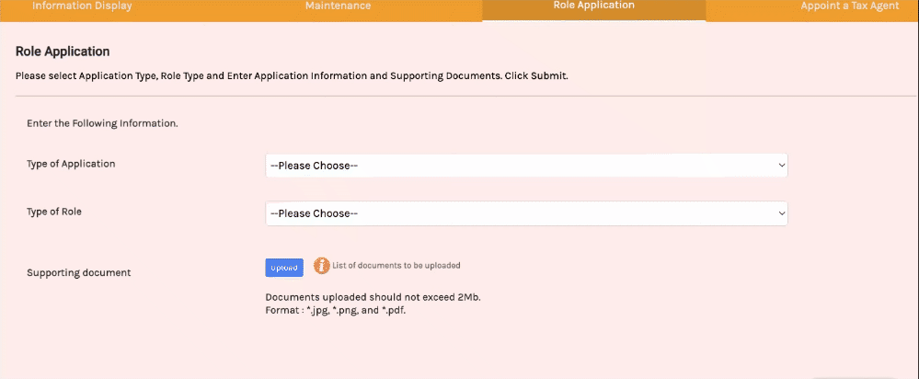Click the instruction text mentioning Click Submit
The width and height of the screenshot is (919, 379).
coord(292,76)
